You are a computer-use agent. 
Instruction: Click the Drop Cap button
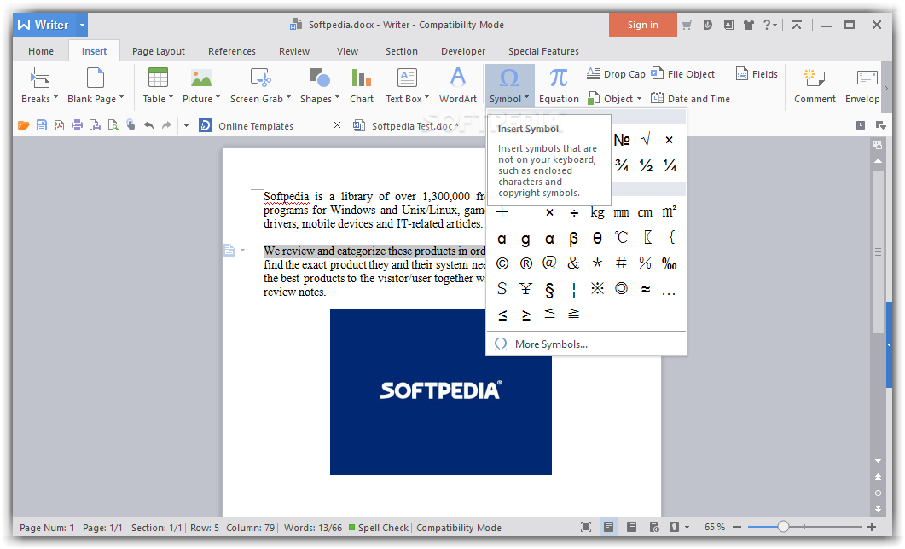(x=616, y=74)
